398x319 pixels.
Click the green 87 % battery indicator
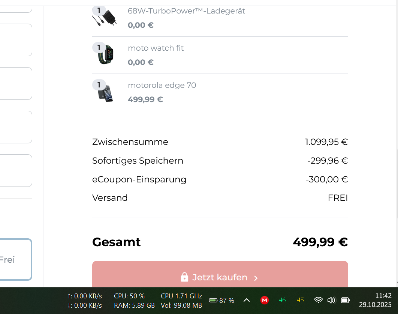coord(221,300)
